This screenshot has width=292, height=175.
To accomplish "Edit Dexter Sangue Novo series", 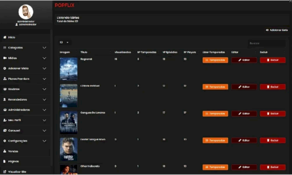I will [x=244, y=140].
